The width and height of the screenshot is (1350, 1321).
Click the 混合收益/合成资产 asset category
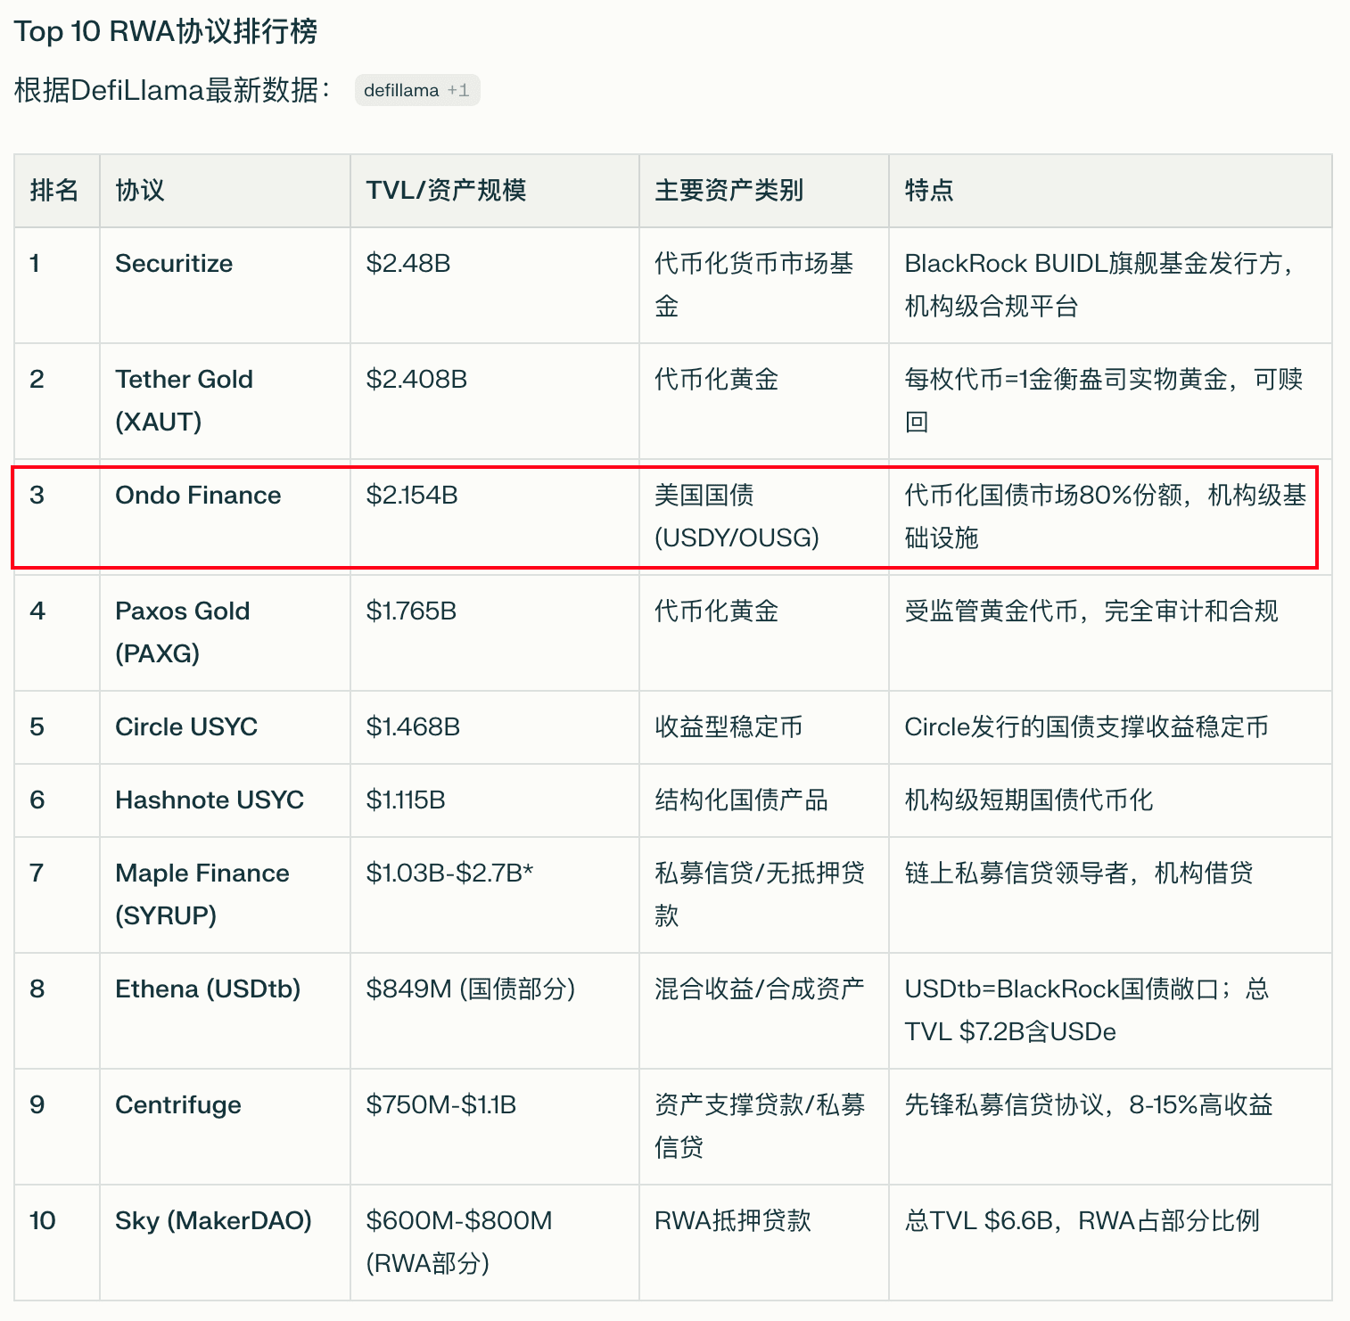[760, 989]
